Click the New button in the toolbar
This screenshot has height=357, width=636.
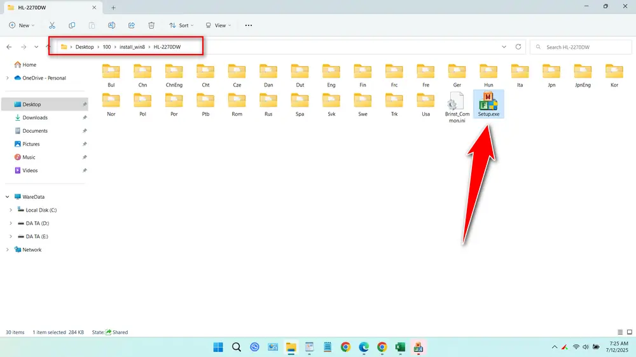[22, 25]
